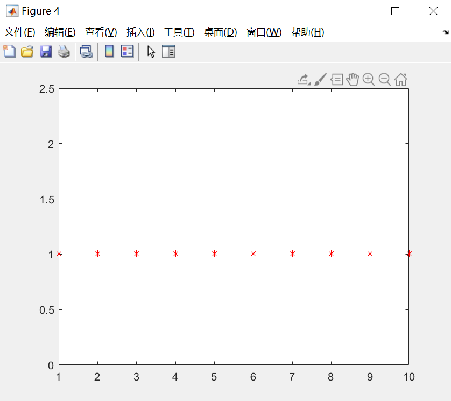
Task: Open the 编辑(E) menu
Action: click(60, 32)
